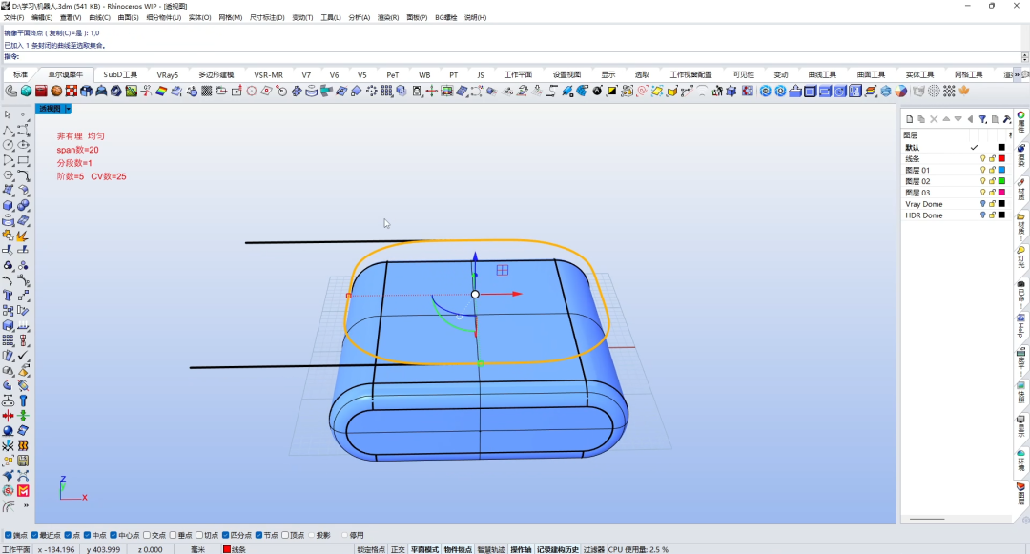Click into the 指令 command input field
Image resolution: width=1030 pixels, height=554 pixels.
(x=519, y=57)
